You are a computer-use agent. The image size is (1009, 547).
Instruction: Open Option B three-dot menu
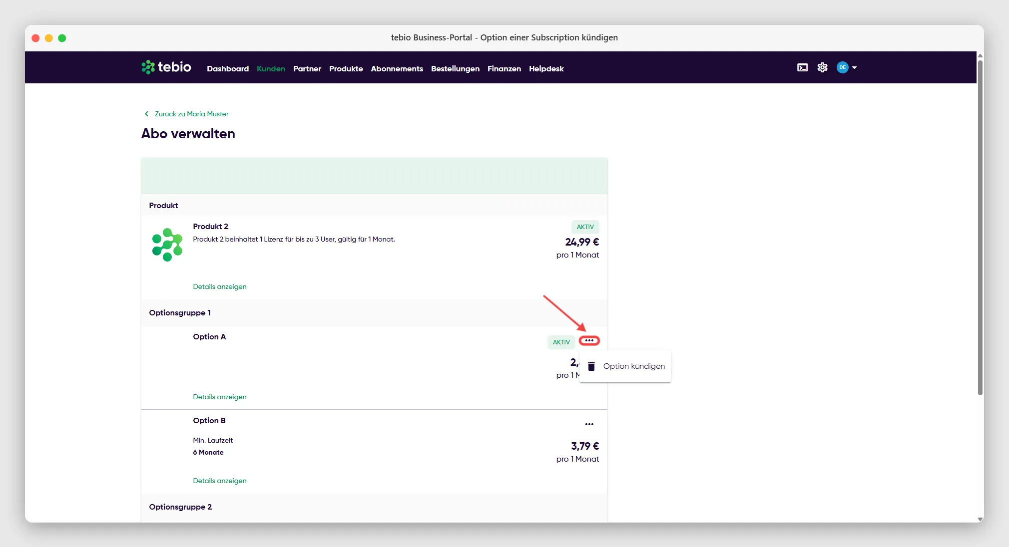point(589,424)
